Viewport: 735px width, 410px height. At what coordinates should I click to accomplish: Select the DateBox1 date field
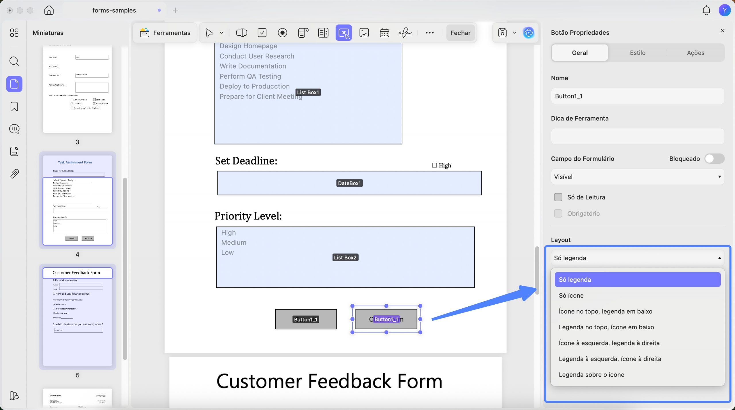point(349,183)
